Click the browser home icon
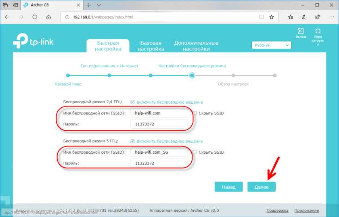 tap(48, 17)
